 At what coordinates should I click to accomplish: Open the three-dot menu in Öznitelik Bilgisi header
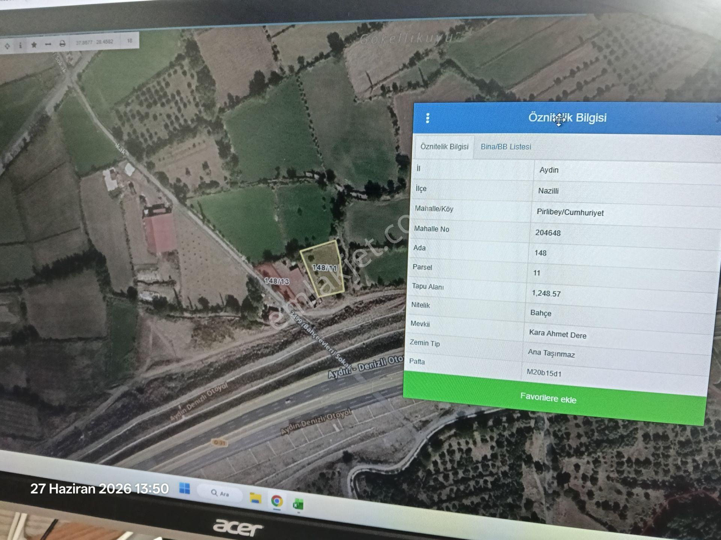[x=427, y=118]
